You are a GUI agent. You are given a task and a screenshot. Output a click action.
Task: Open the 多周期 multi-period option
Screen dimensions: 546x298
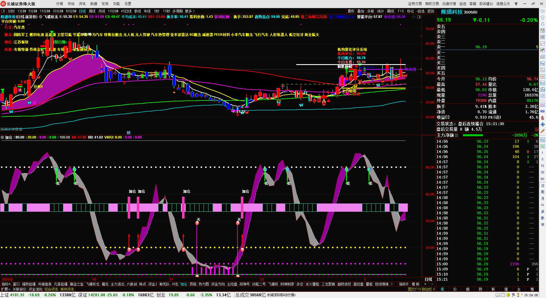click(x=177, y=11)
